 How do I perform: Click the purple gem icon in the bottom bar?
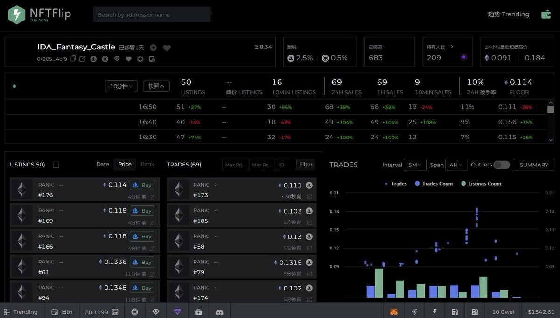point(177,311)
